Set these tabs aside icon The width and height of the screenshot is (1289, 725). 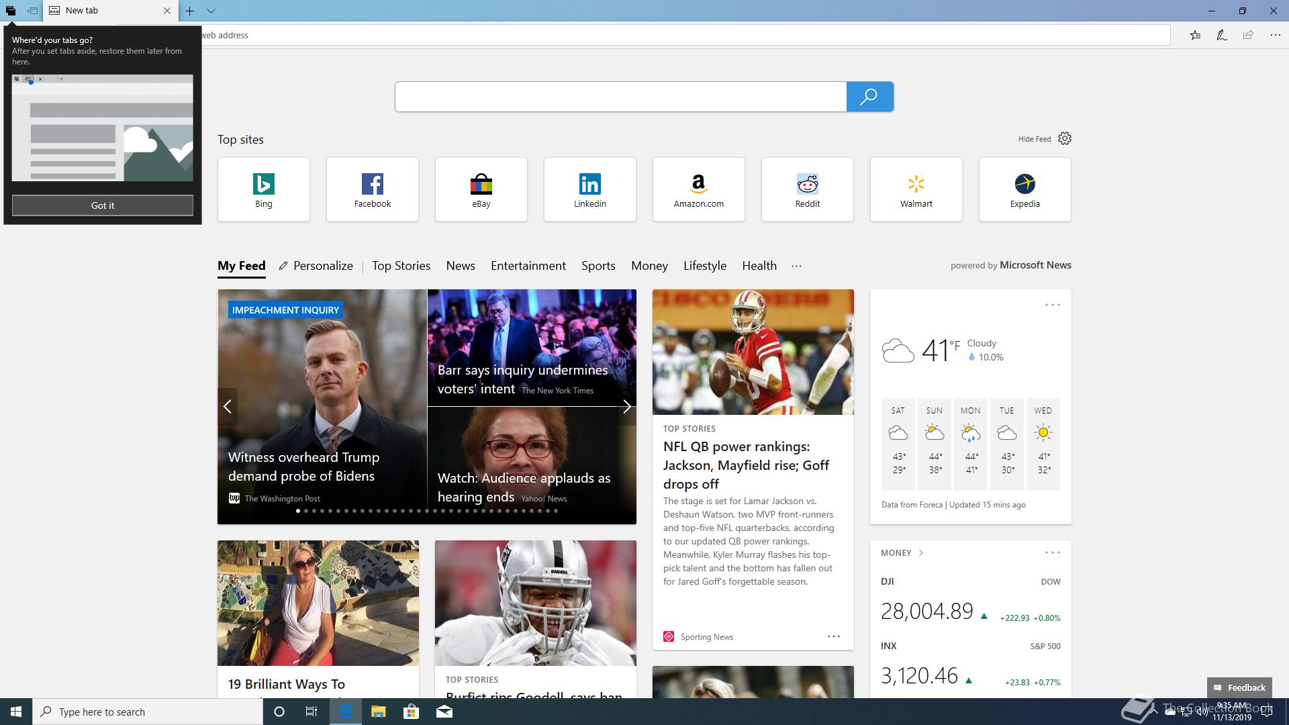click(32, 11)
